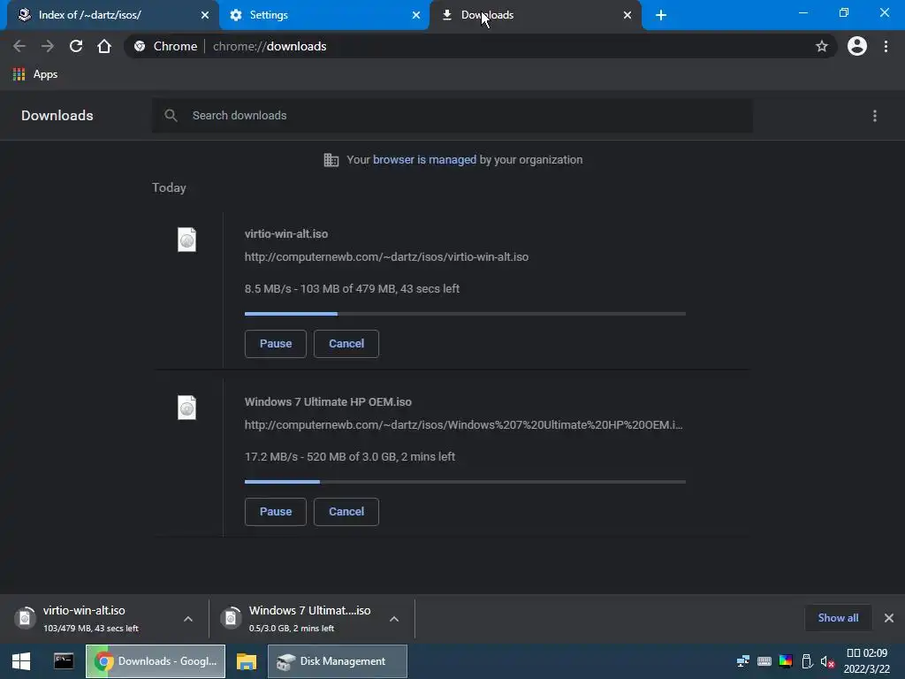Close the download shelf bar
Viewport: 905px width, 679px height.
889,618
